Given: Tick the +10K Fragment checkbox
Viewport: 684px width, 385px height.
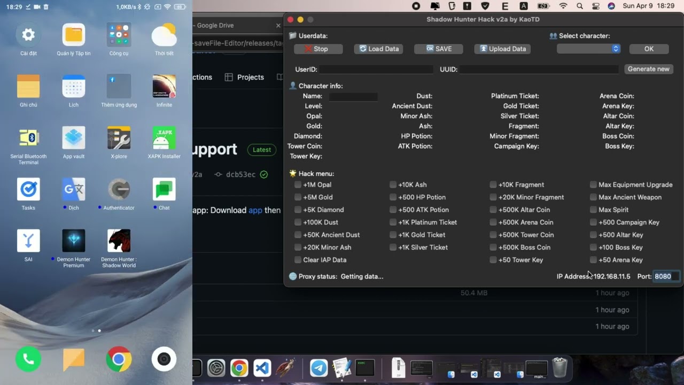Looking at the screenshot, I should 493,184.
